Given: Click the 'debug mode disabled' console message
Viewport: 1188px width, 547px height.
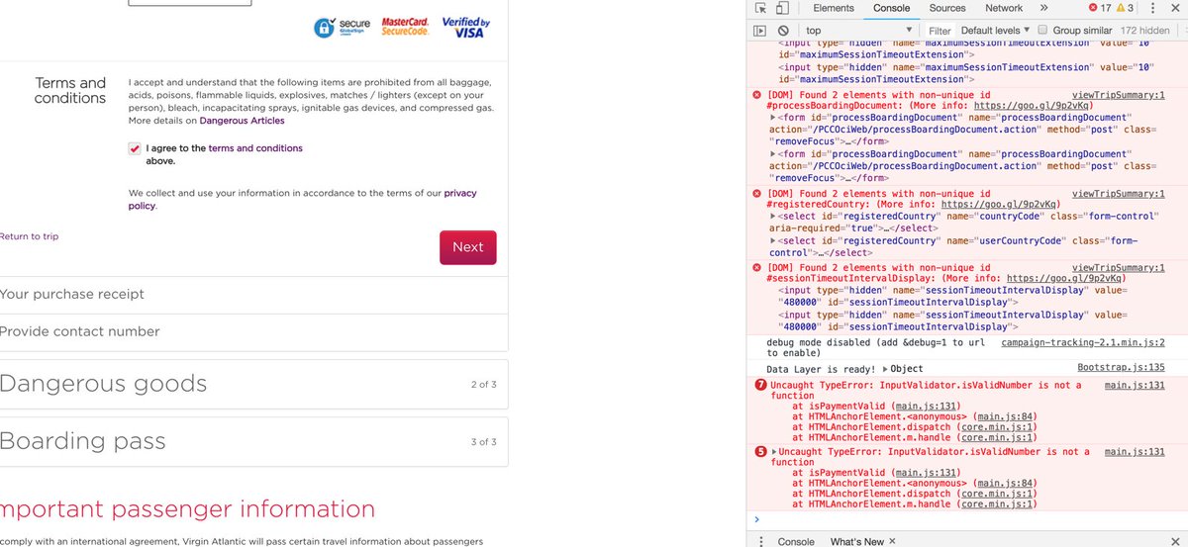Looking at the screenshot, I should (878, 348).
